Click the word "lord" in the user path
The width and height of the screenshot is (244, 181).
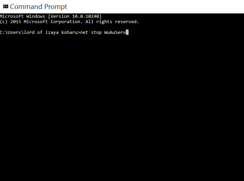tap(29, 32)
